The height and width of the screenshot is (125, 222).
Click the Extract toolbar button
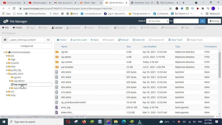coord(199,28)
